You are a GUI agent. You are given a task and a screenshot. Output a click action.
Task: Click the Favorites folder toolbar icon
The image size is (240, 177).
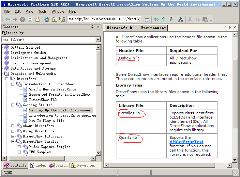coord(55,19)
